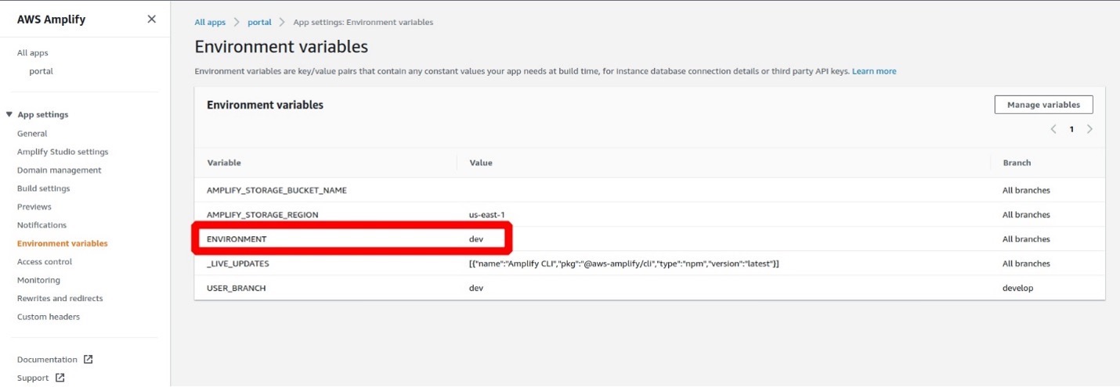The height and width of the screenshot is (387, 1120).
Task: Collapse the App settings section
Action: [x=9, y=115]
